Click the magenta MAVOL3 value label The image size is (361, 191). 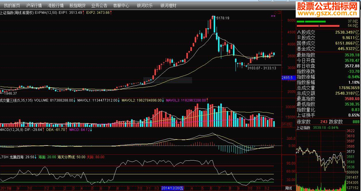click(186, 100)
